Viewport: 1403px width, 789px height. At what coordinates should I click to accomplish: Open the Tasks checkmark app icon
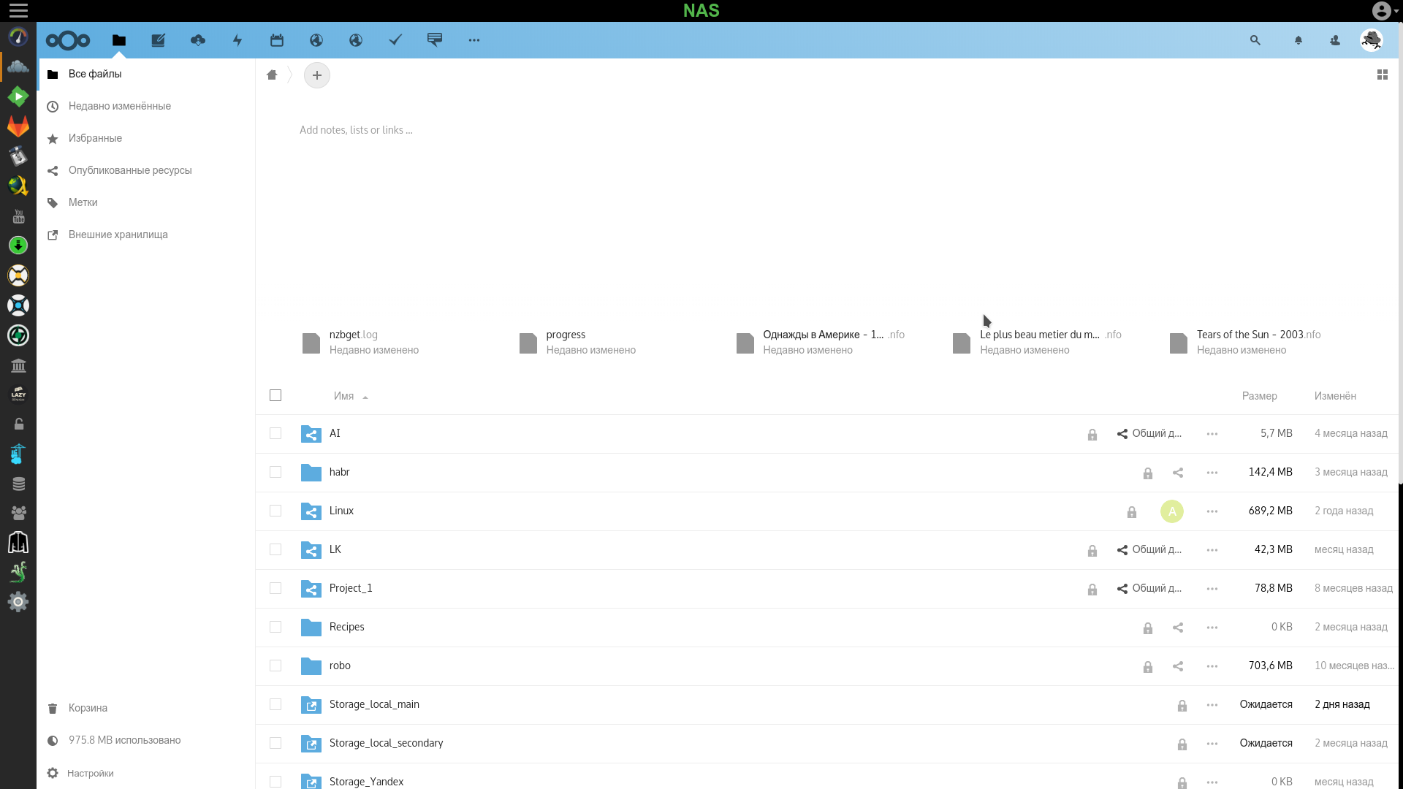point(395,40)
